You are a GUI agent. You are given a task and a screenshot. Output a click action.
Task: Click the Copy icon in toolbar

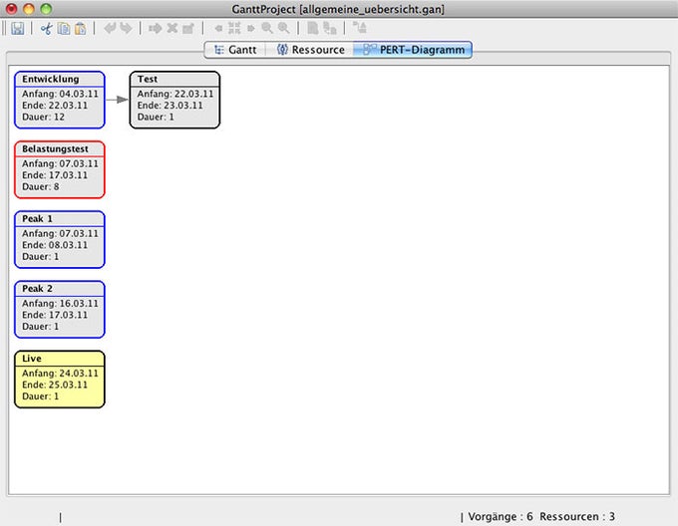64,29
